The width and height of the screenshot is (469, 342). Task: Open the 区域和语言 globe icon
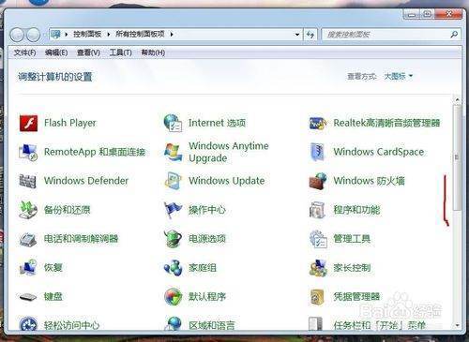pyautogui.click(x=173, y=323)
